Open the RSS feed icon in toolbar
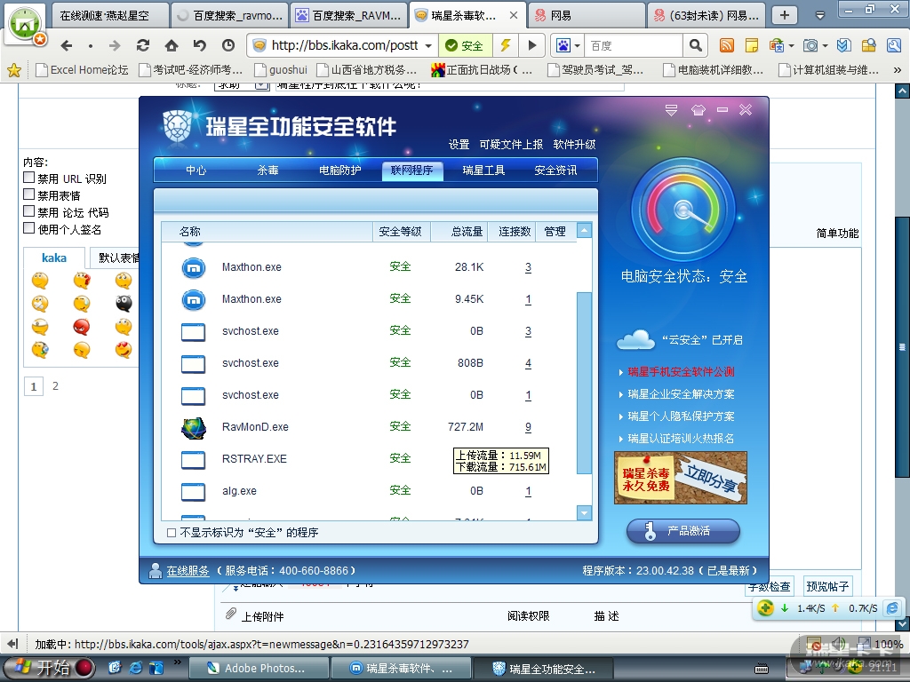Image resolution: width=910 pixels, height=682 pixels. pyautogui.click(x=727, y=45)
